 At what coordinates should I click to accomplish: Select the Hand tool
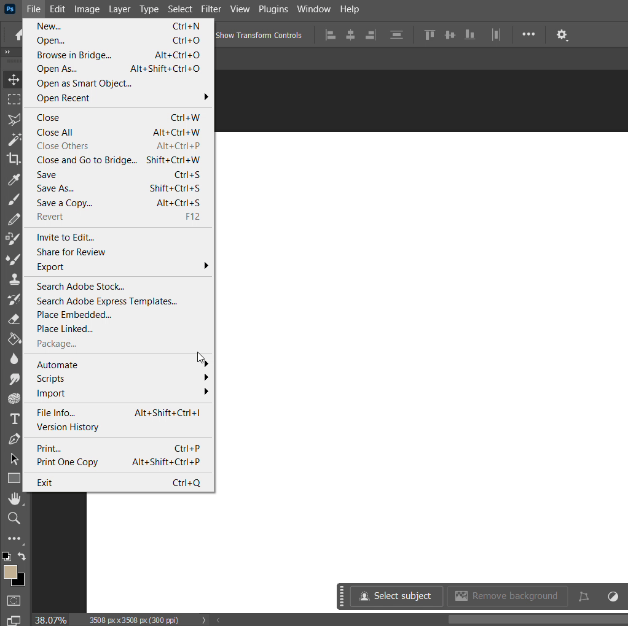pos(14,498)
